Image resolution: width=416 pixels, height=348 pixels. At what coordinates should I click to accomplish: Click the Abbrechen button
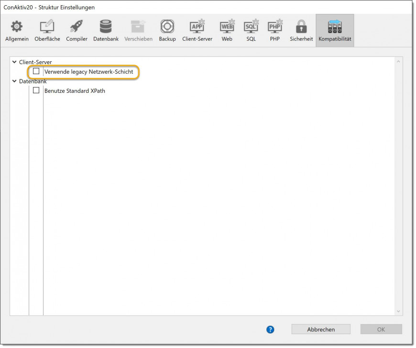point(321,329)
